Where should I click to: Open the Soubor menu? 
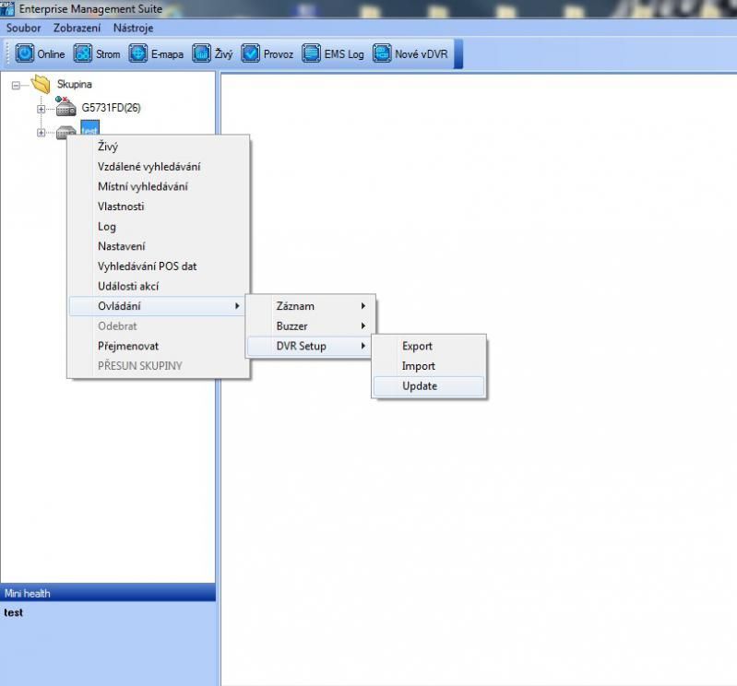pos(23,29)
